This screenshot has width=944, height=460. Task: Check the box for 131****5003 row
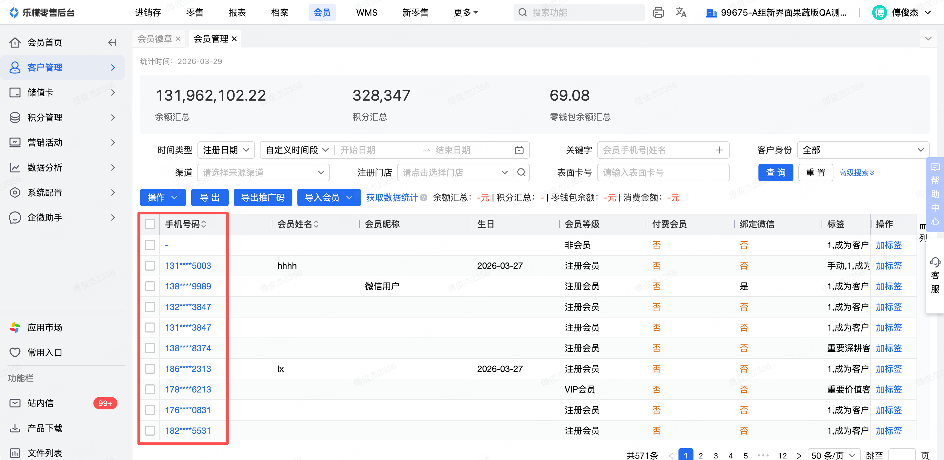150,265
